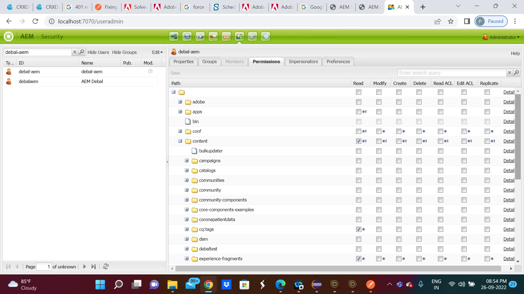The image size is (524, 294).
Task: Open Campaigns megaphone icon
Action: [x=213, y=36]
